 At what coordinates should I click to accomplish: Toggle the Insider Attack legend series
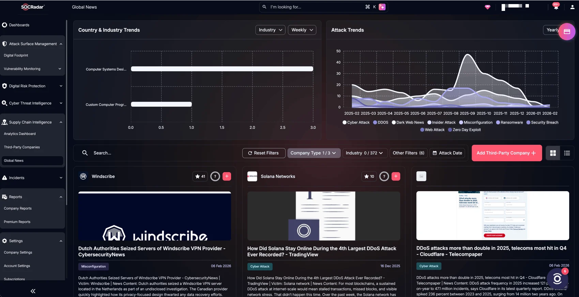441,122
